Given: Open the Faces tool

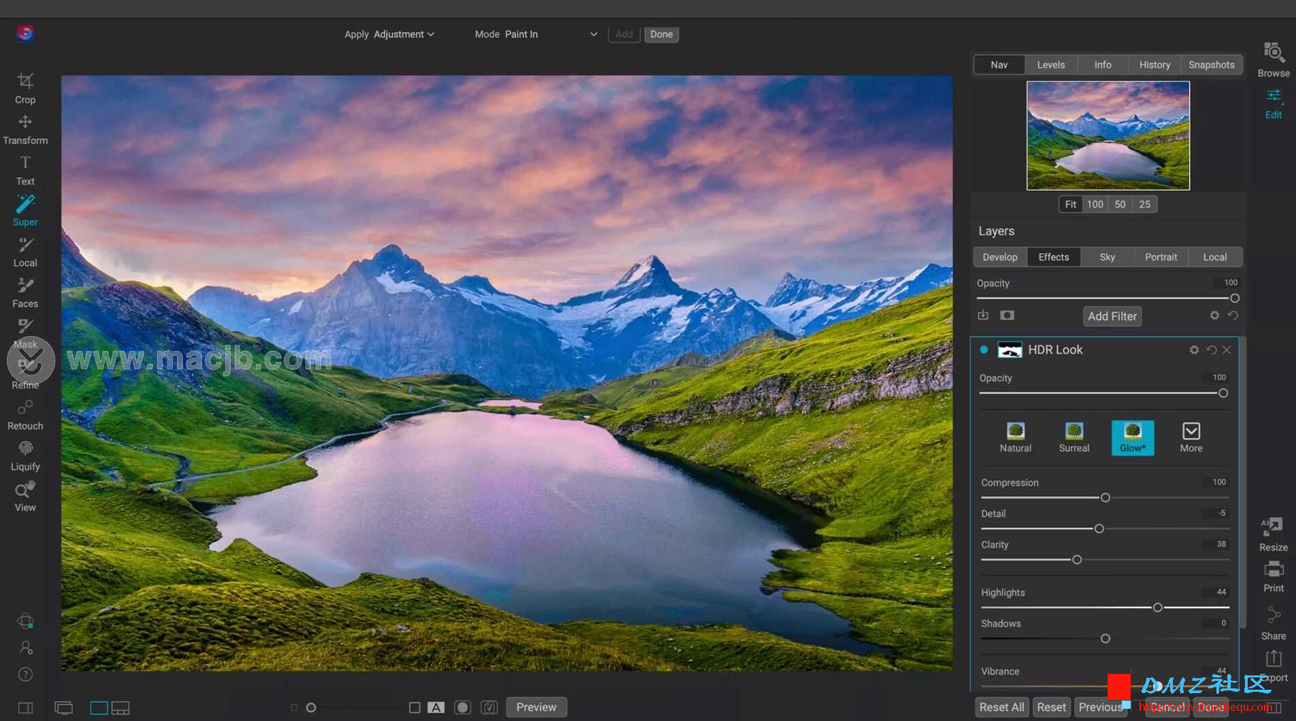Looking at the screenshot, I should pos(25,292).
